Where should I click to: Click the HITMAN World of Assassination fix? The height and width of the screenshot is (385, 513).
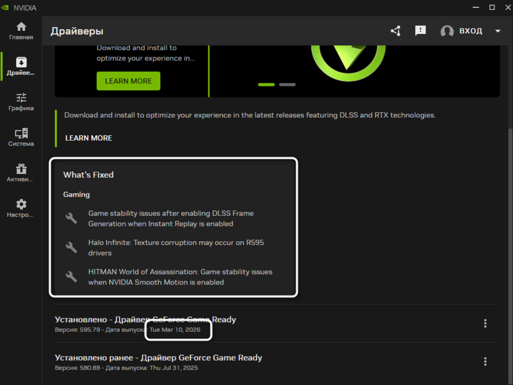[180, 277]
